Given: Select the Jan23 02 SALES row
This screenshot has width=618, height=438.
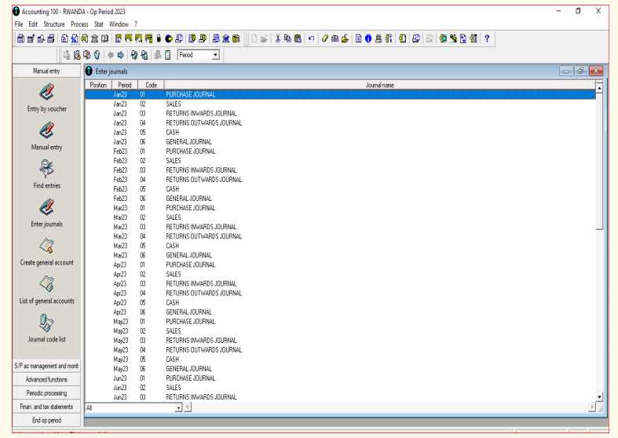Looking at the screenshot, I should [x=340, y=104].
